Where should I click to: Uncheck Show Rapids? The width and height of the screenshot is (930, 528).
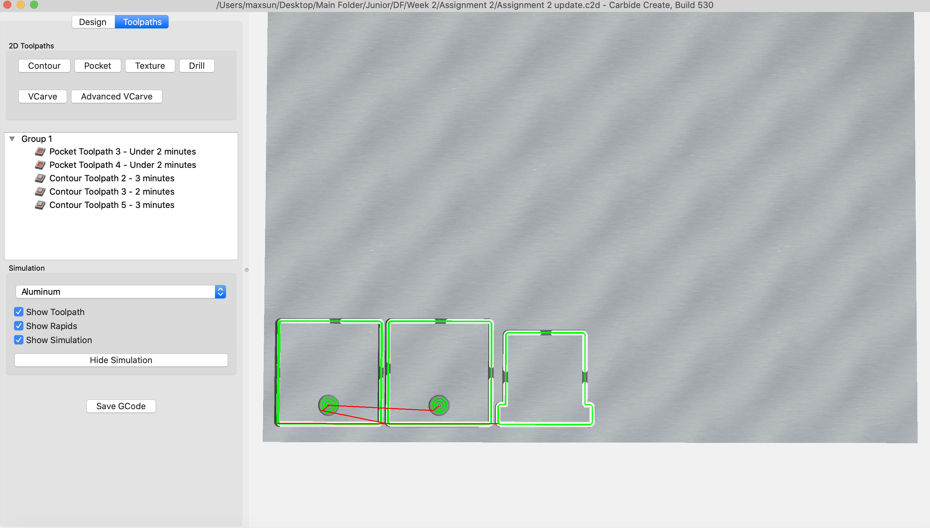pyautogui.click(x=19, y=326)
